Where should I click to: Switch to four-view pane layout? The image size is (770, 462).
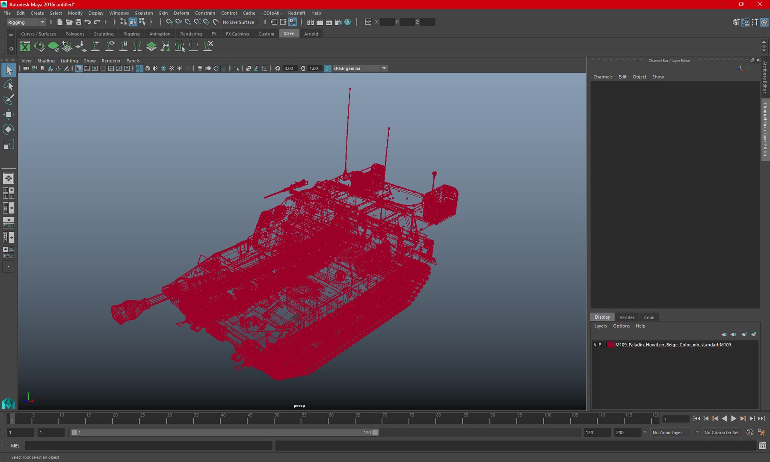coord(9,193)
